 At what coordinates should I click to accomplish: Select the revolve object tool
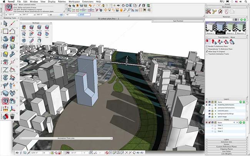click(12, 47)
